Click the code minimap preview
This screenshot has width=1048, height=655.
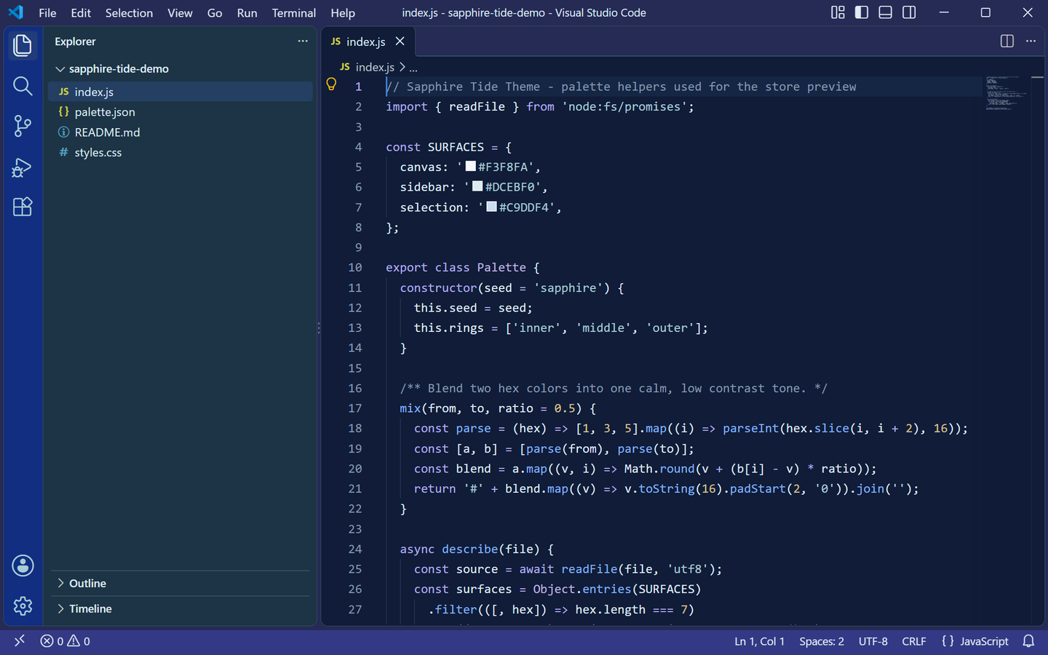tap(1007, 92)
